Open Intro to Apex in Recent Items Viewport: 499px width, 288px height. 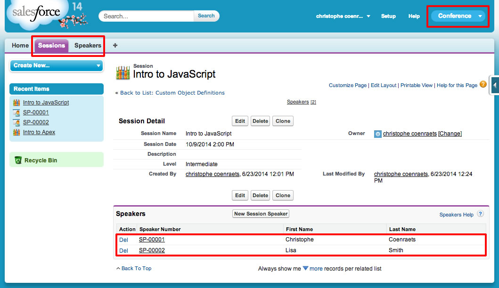tap(39, 132)
